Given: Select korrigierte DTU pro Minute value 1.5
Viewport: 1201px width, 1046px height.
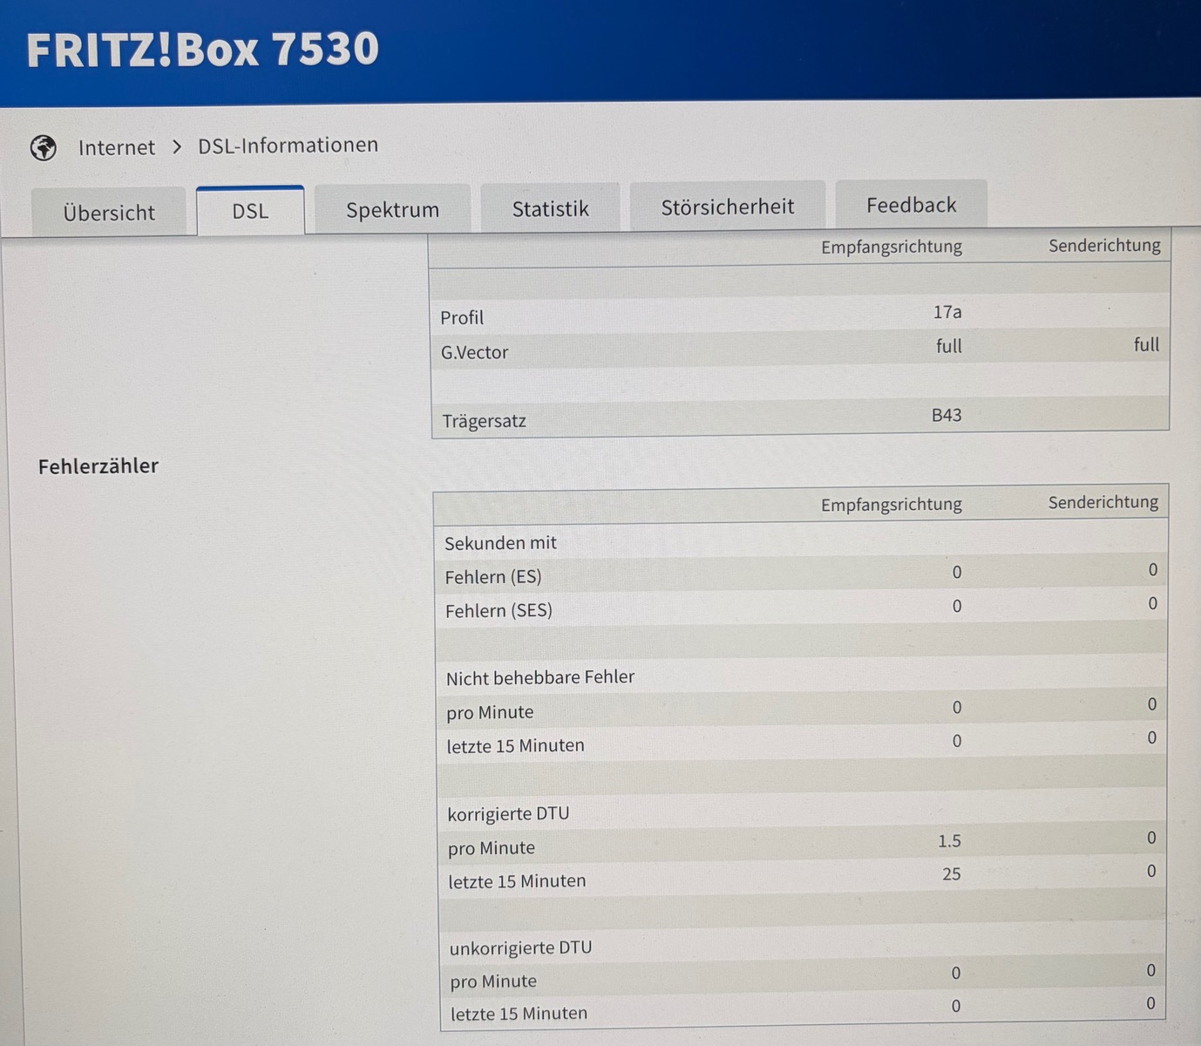Looking at the screenshot, I should coord(949,841).
